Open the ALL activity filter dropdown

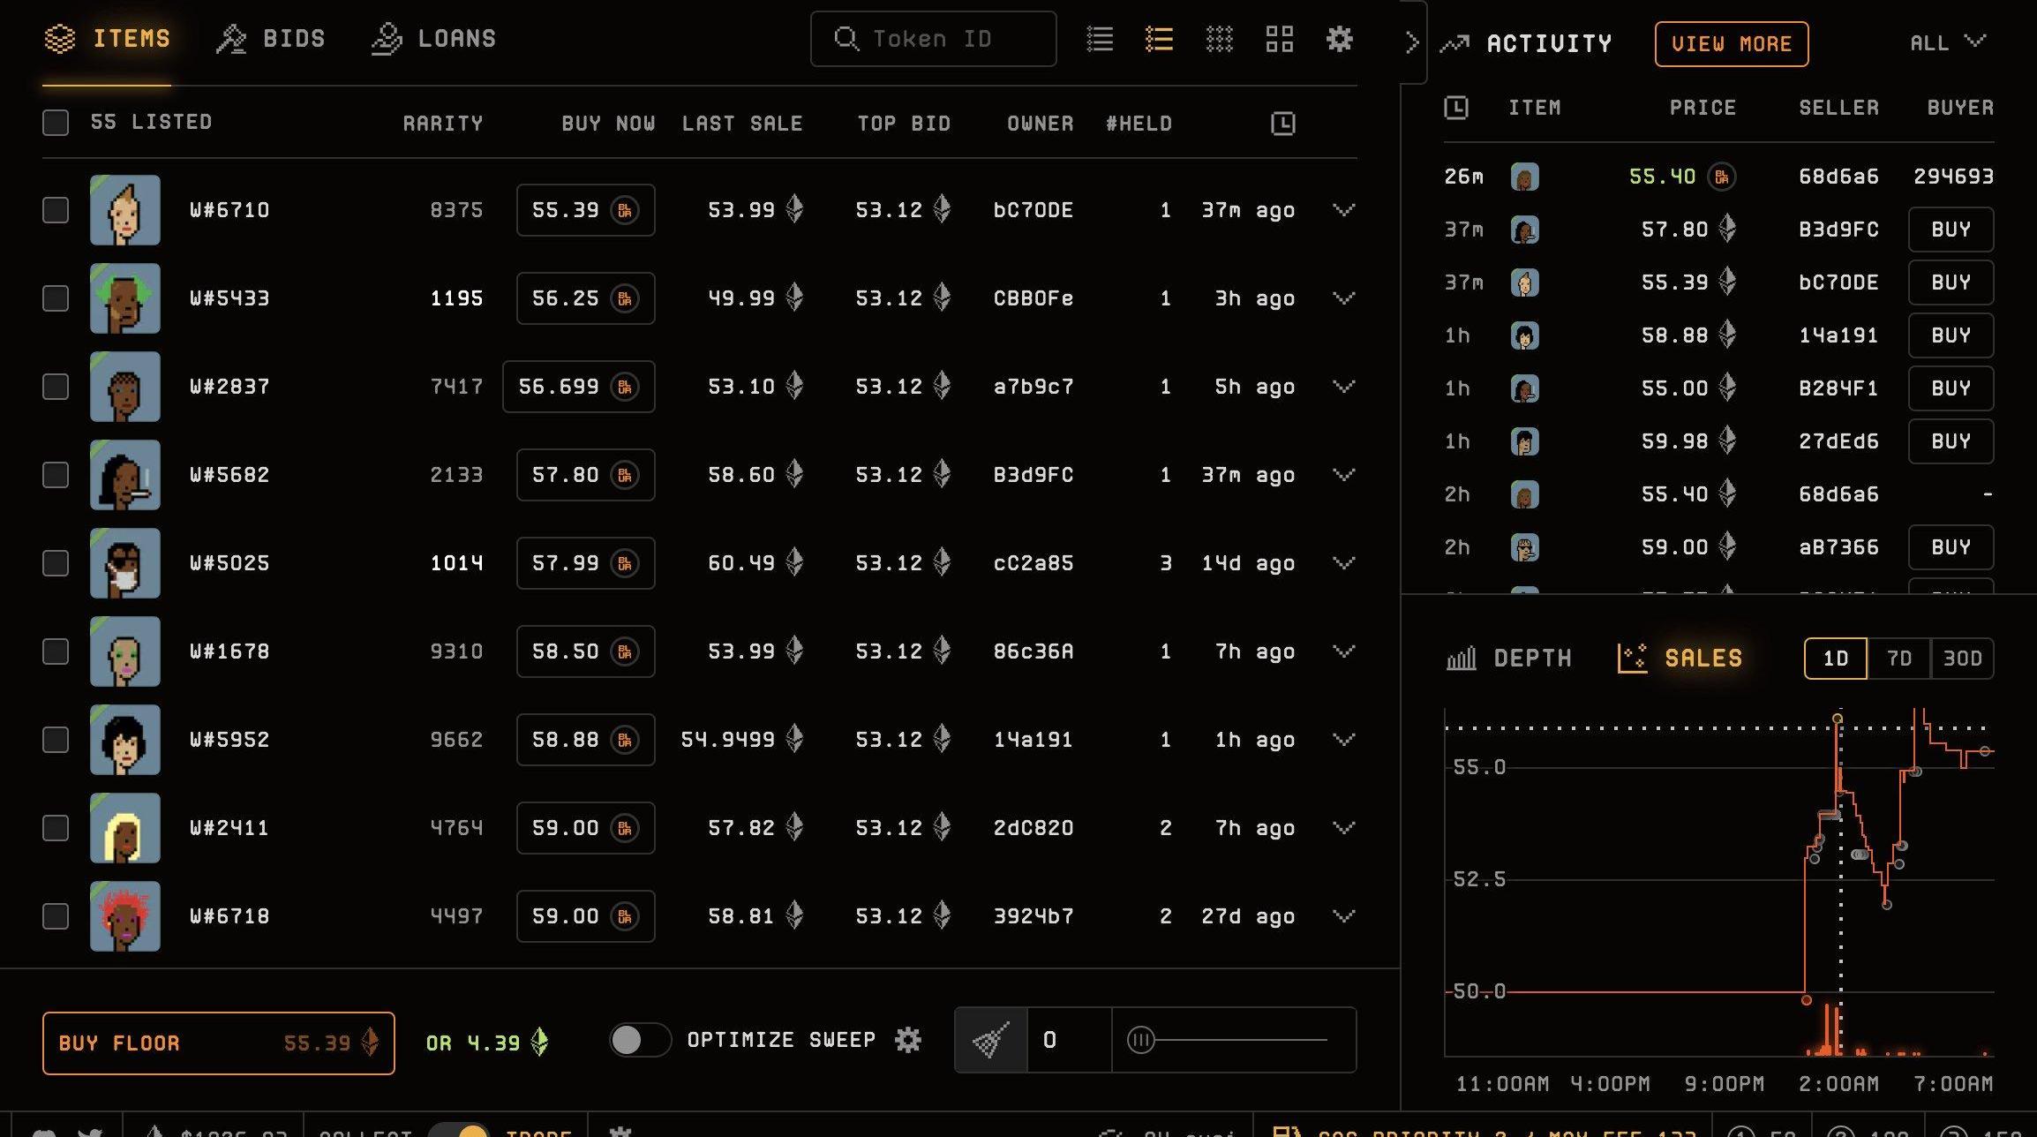(x=1947, y=42)
